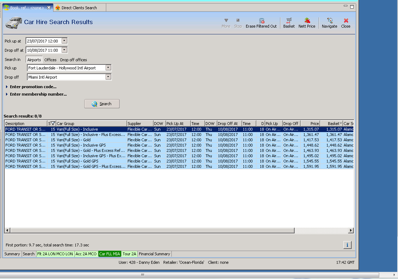Open the Pick up location dropdown
Screen dimensions: 398x279
108,68
